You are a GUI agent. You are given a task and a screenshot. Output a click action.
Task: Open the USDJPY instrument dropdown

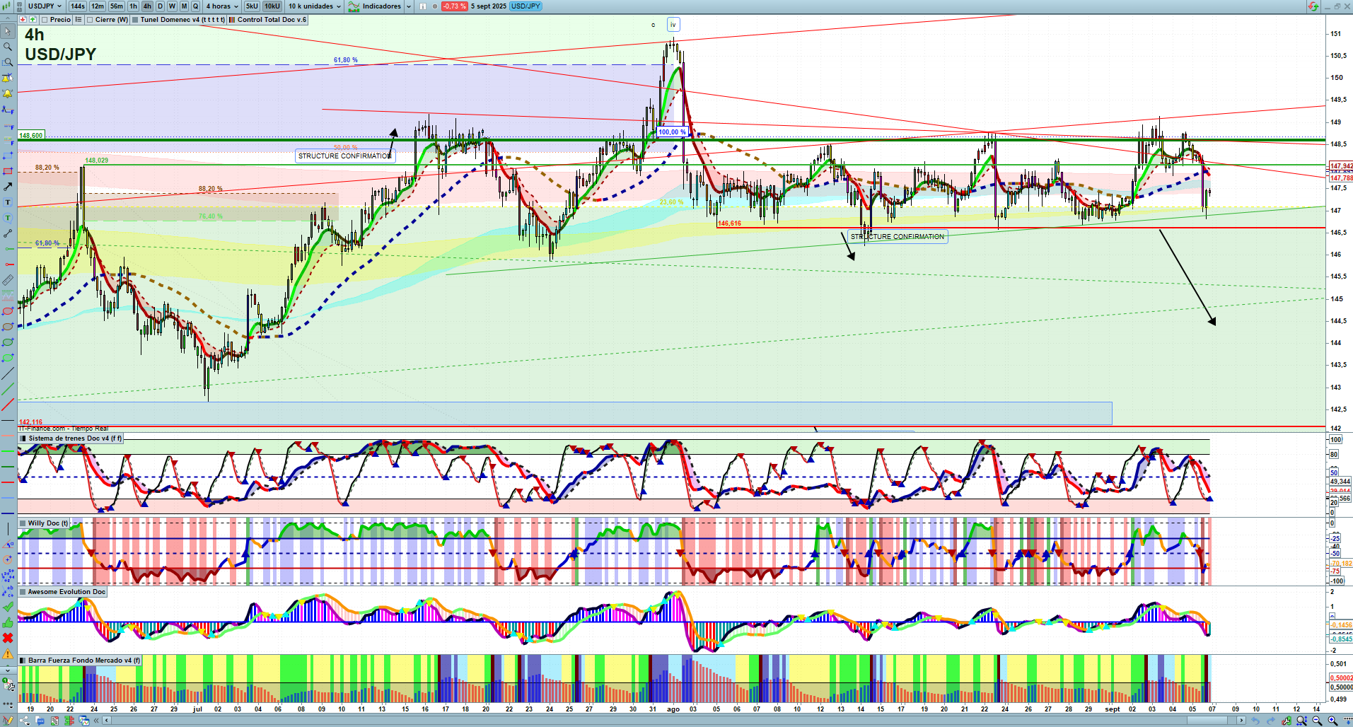44,6
